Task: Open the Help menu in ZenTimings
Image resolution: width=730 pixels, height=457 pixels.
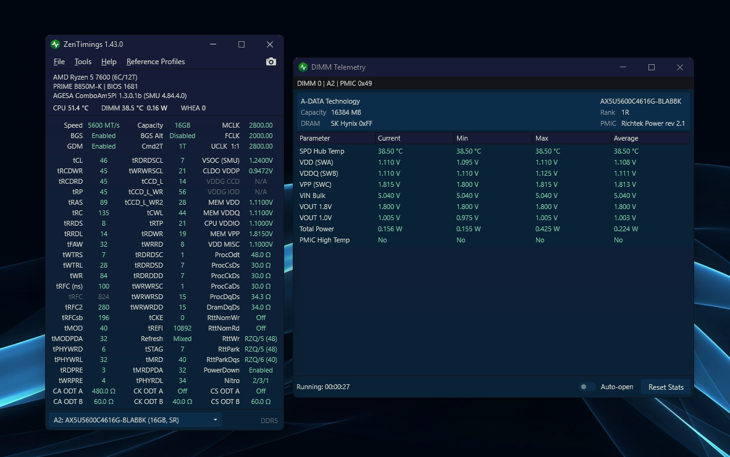Action: coord(109,62)
